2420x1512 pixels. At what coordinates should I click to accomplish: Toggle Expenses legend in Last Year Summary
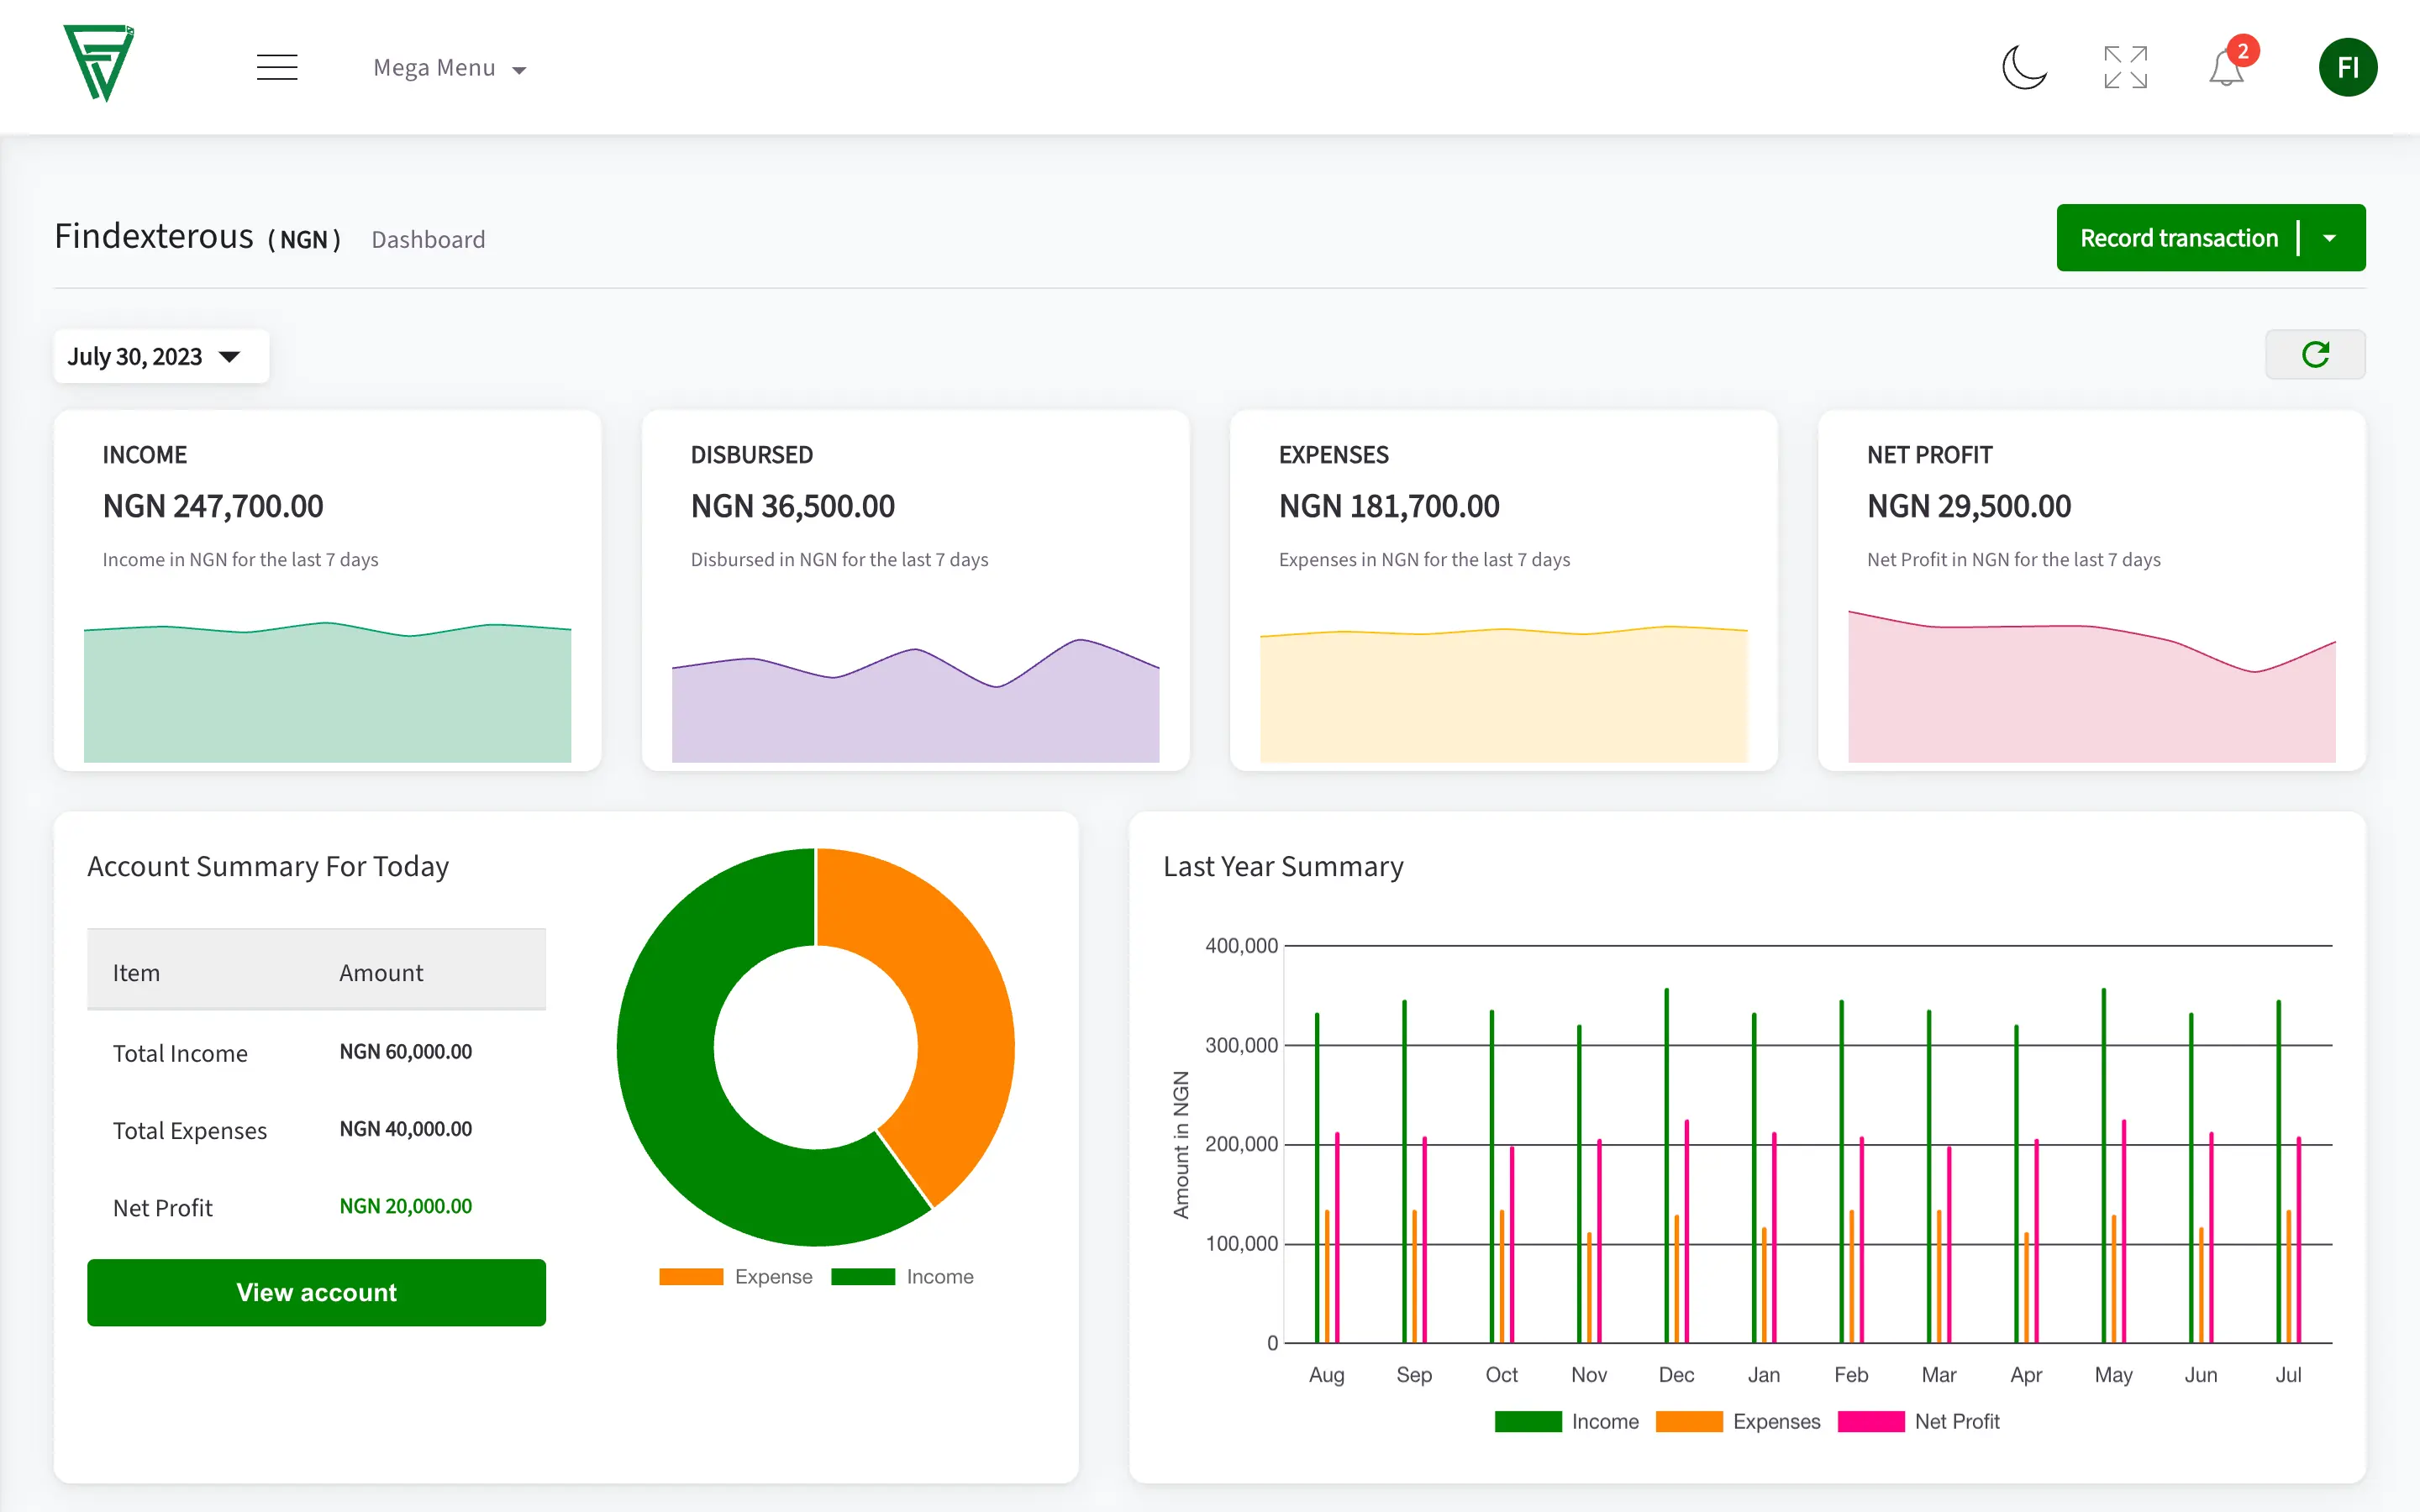pos(1738,1422)
